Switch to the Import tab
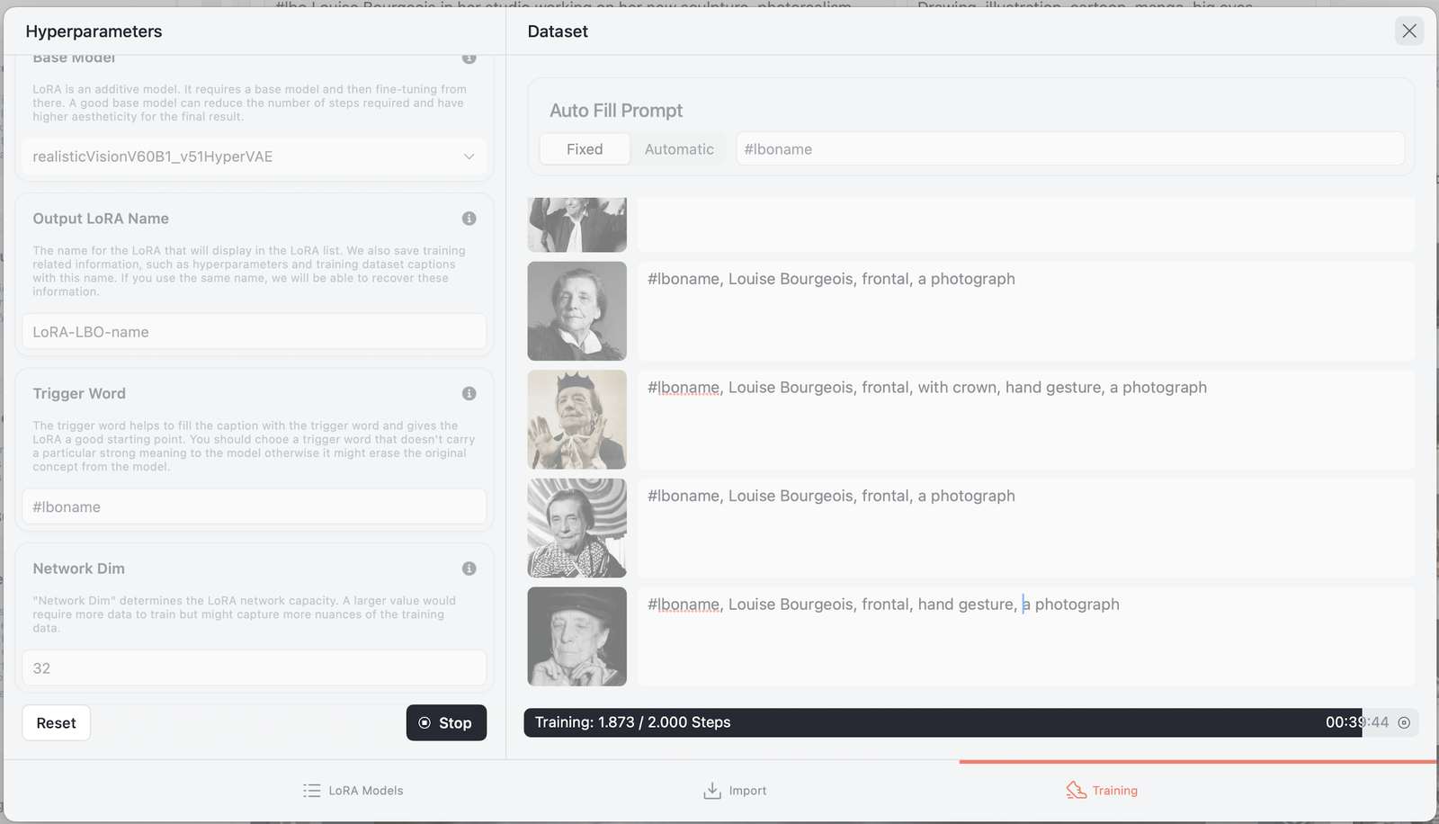 click(x=735, y=791)
